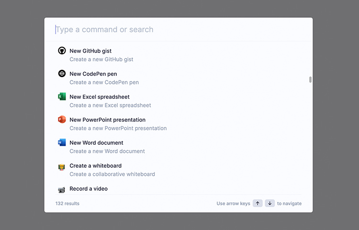Focus the command search input field

179,29
